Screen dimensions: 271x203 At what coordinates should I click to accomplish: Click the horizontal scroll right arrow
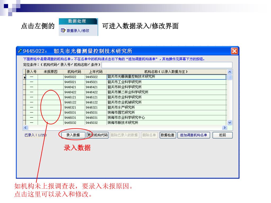[224, 128]
